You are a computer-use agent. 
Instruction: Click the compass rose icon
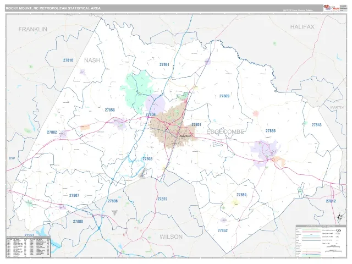click(340, 217)
